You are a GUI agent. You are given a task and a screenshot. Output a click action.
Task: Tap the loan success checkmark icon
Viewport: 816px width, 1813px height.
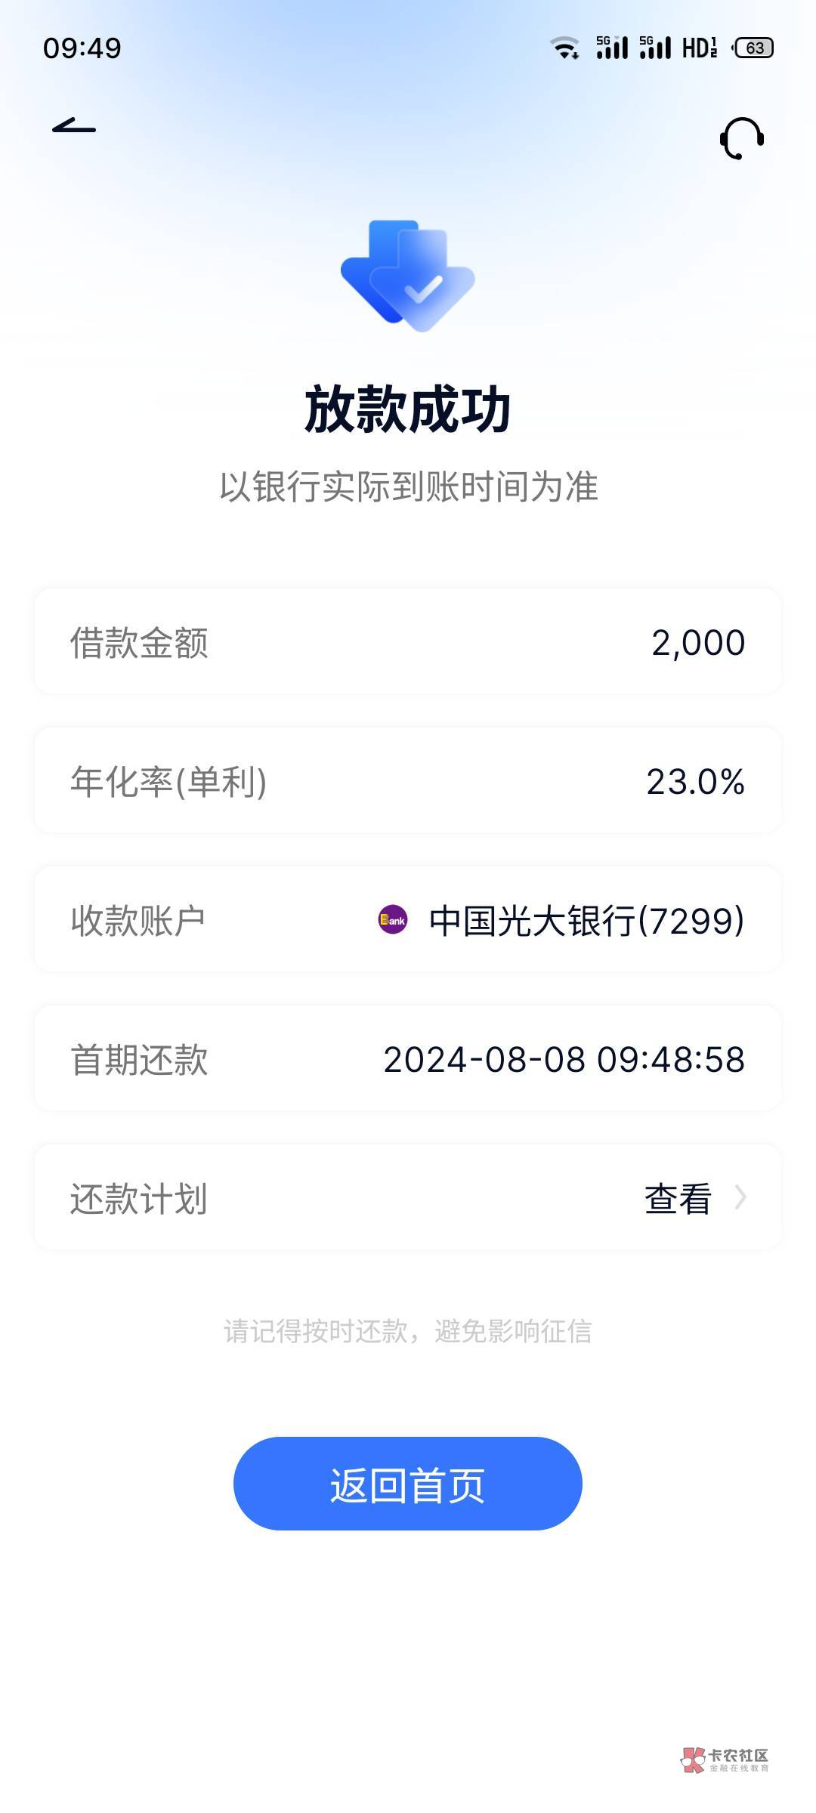point(408,276)
